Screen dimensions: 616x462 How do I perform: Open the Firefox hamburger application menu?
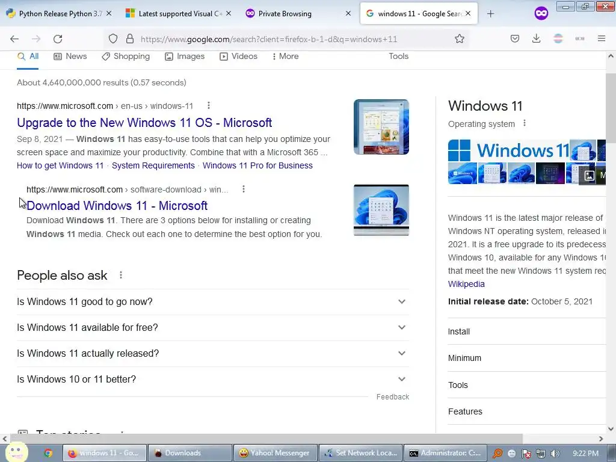tap(602, 38)
